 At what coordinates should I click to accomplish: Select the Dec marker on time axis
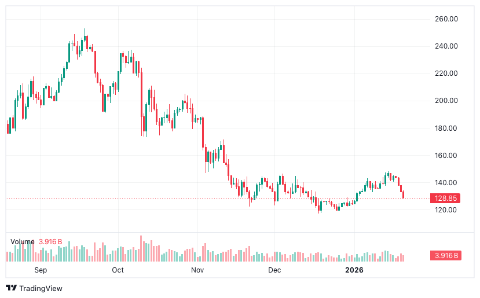274,270
